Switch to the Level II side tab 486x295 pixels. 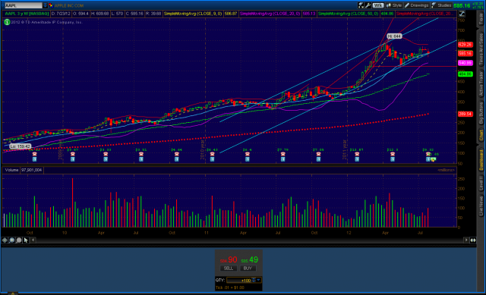[x=481, y=184]
